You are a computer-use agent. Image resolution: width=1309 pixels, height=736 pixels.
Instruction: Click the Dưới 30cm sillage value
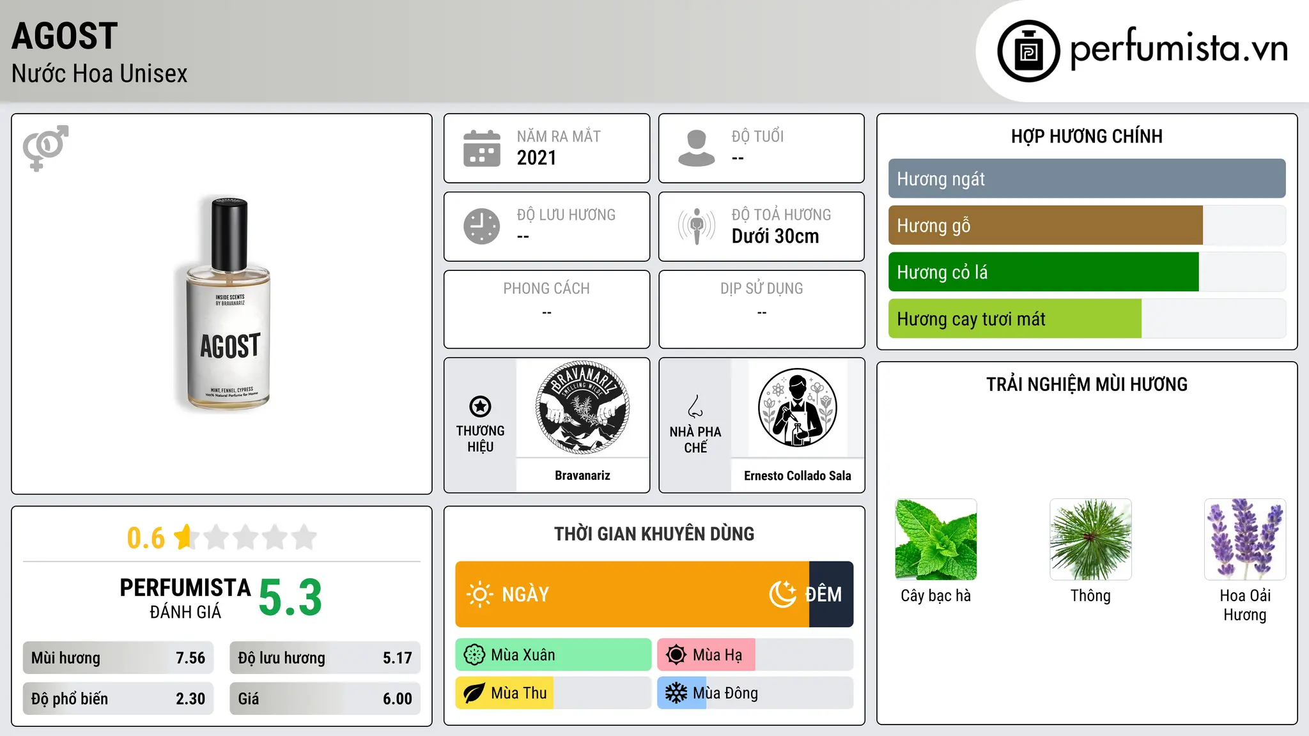pos(775,236)
